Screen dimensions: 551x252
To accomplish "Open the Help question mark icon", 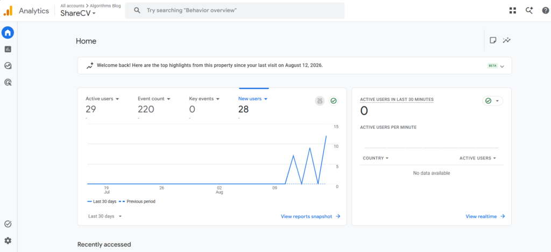I will [546, 11].
